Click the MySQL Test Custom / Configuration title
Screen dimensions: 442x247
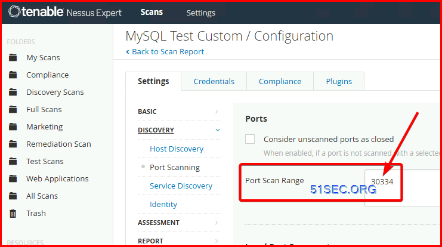[x=230, y=36]
